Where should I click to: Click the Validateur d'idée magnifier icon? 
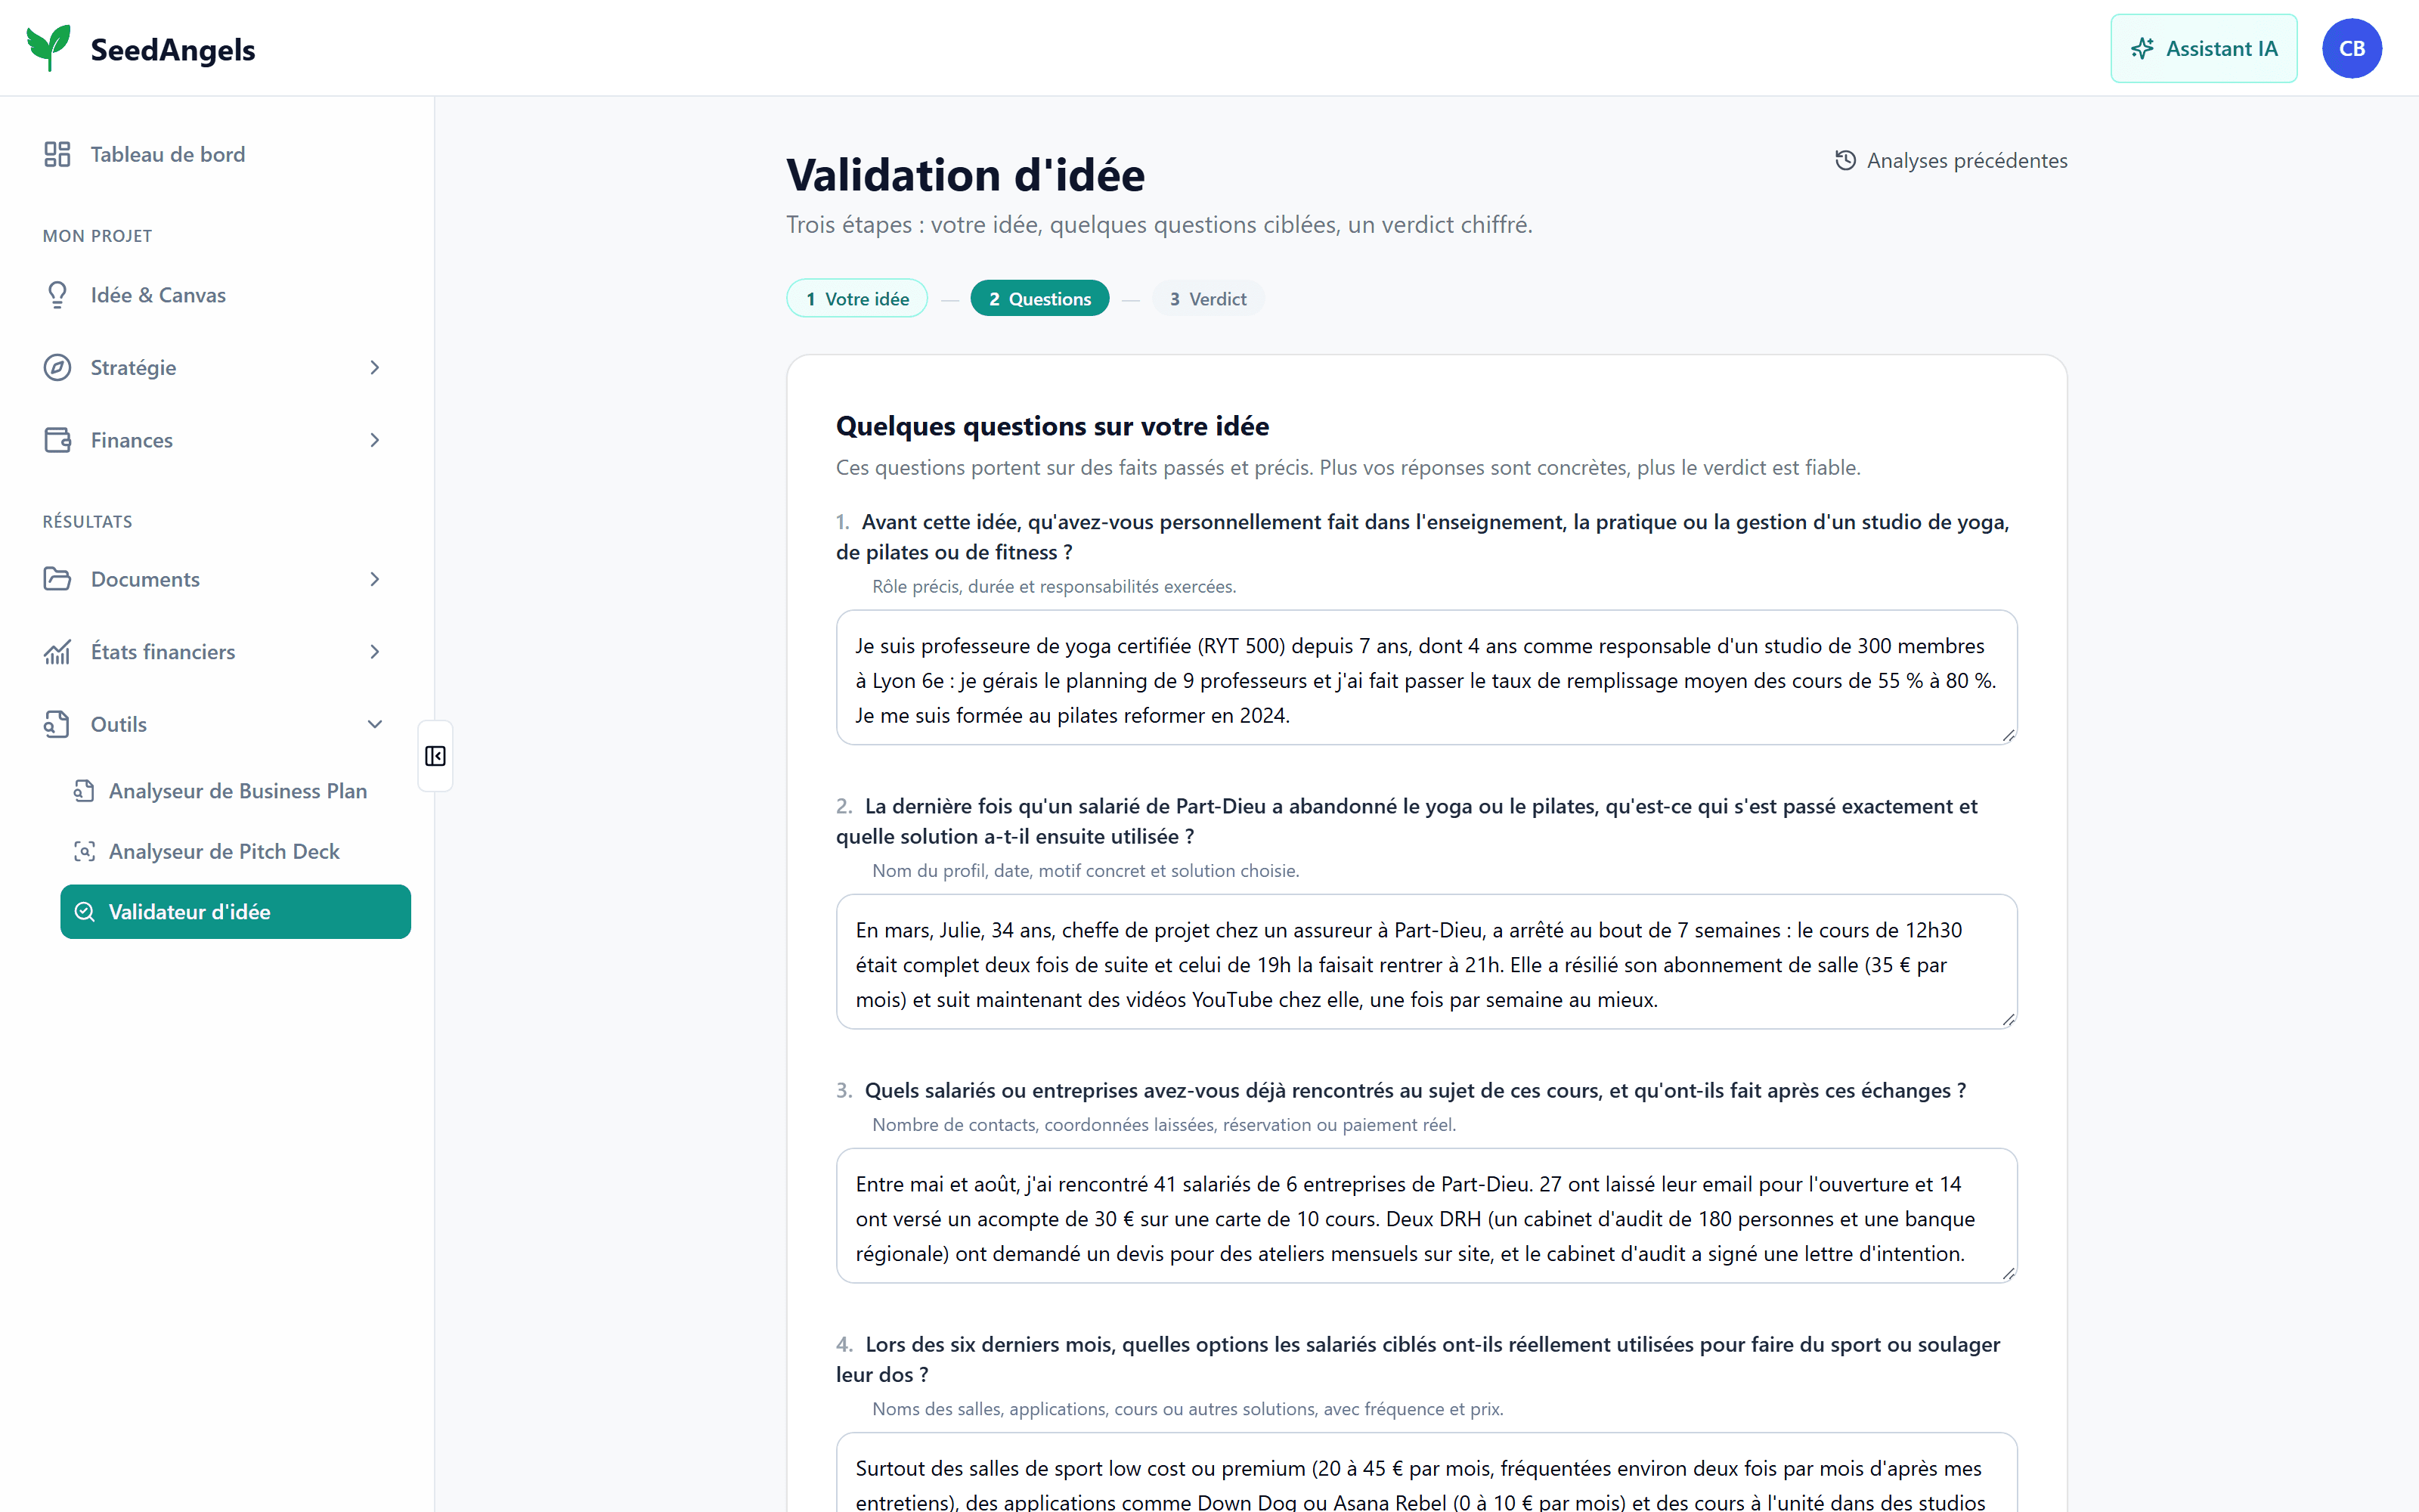pyautogui.click(x=85, y=912)
